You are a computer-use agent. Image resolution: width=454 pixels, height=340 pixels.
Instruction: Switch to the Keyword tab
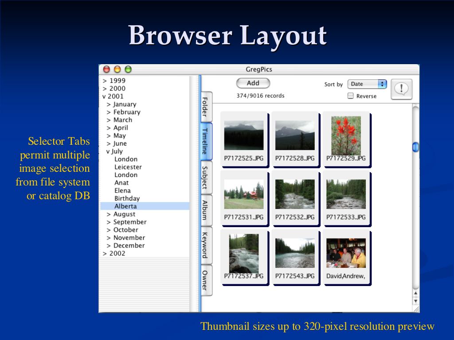pos(205,245)
